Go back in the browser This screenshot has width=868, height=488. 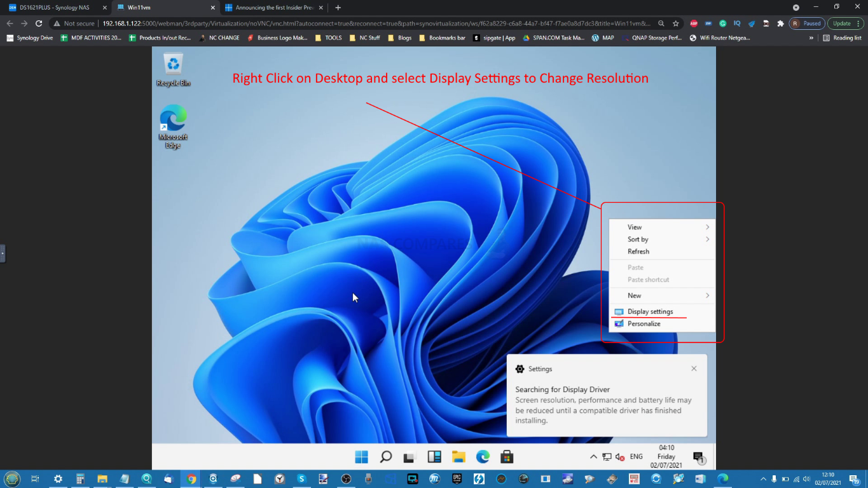(x=10, y=23)
